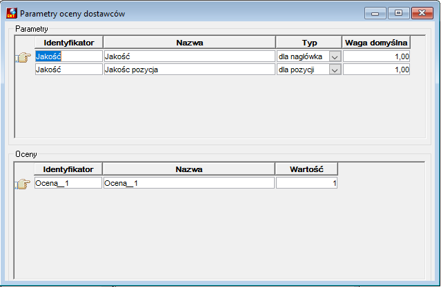Click the 'Ocena__1' name field
Viewport: 441px width, 287px height.
pos(189,183)
